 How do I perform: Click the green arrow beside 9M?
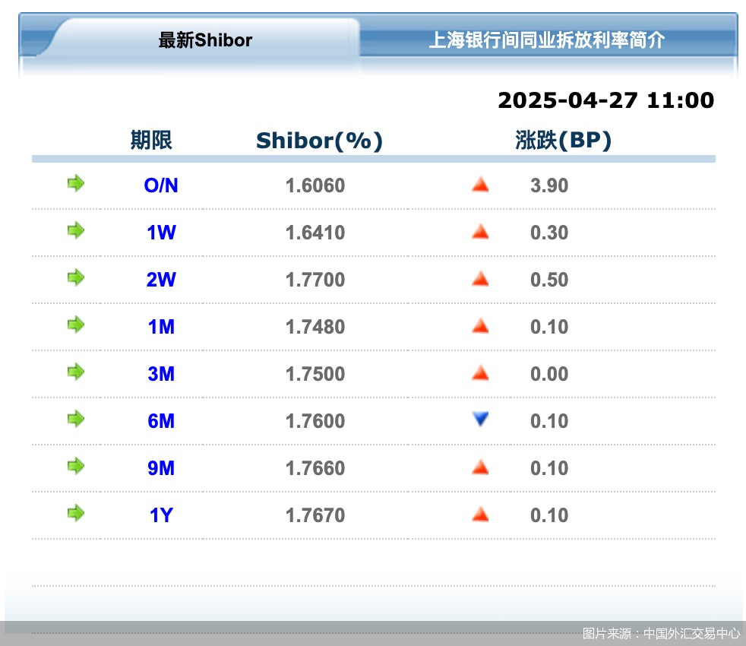[76, 466]
